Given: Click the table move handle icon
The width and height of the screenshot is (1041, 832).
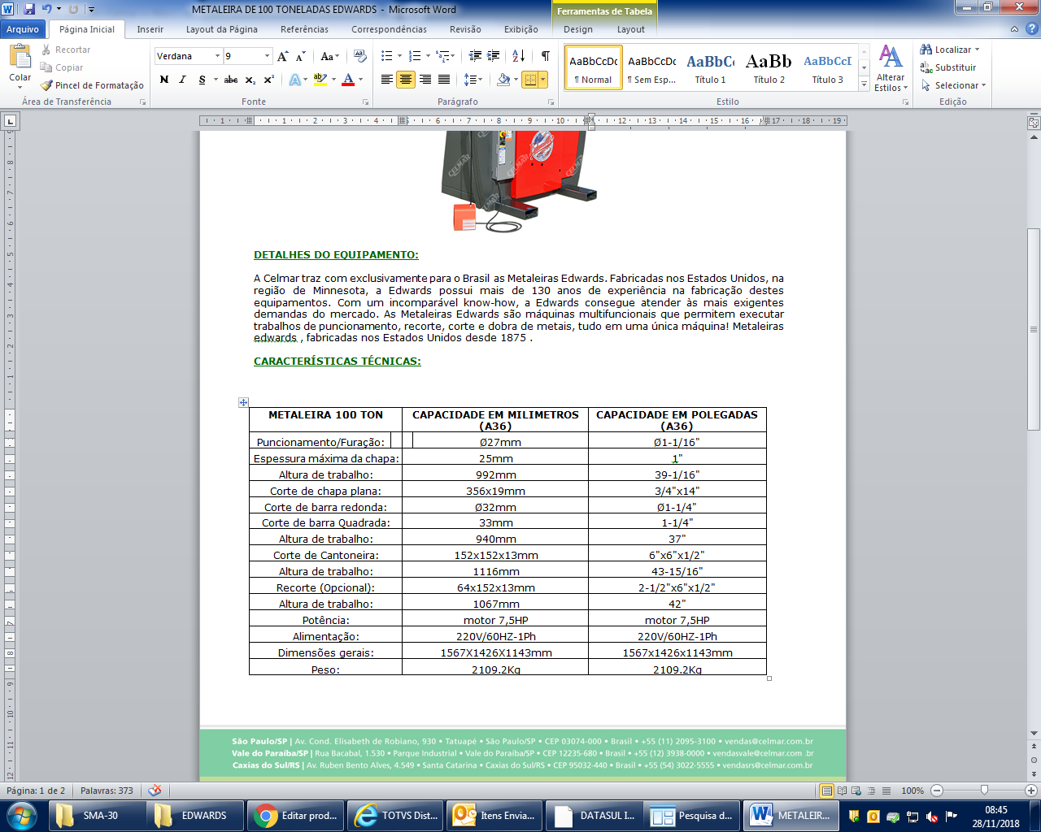Looking at the screenshot, I should click(x=243, y=402).
